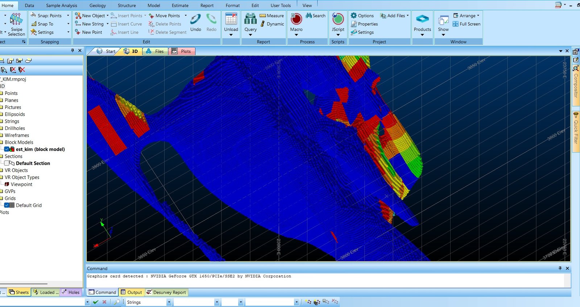Toggle Default Grid visibility checkbox

coord(7,205)
